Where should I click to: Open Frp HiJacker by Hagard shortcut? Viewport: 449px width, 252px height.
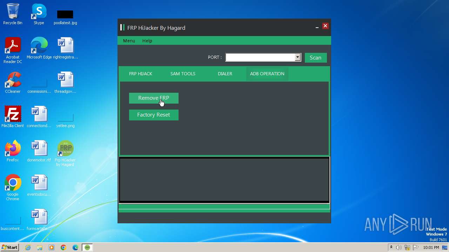point(65,154)
